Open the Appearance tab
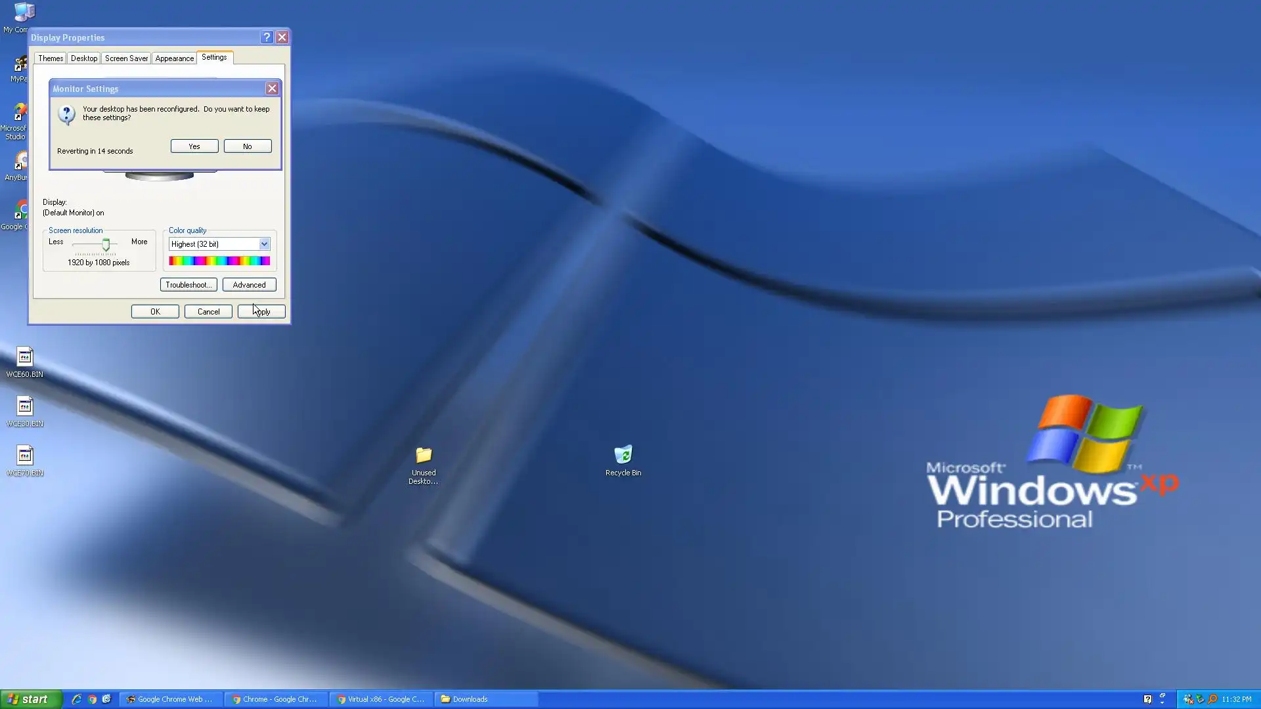The image size is (1261, 709). tap(174, 58)
